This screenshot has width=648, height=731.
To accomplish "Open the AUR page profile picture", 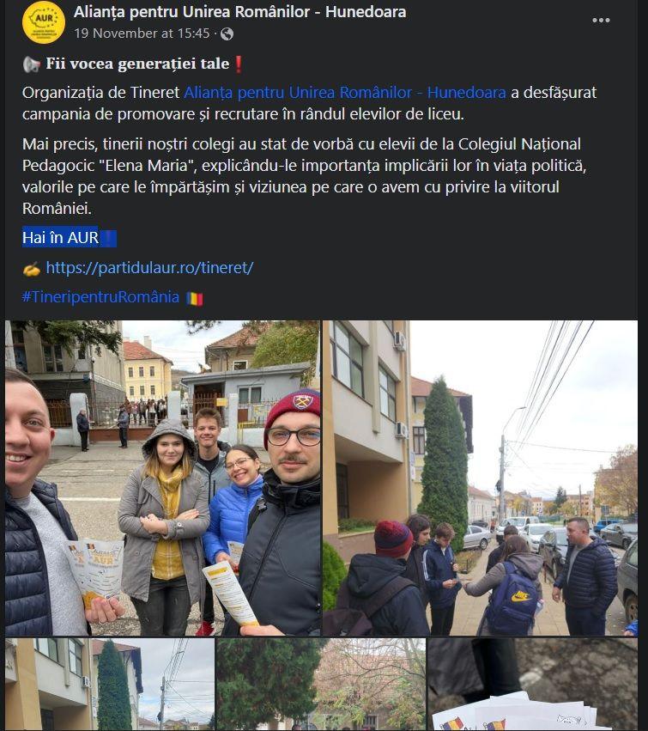I will point(43,22).
